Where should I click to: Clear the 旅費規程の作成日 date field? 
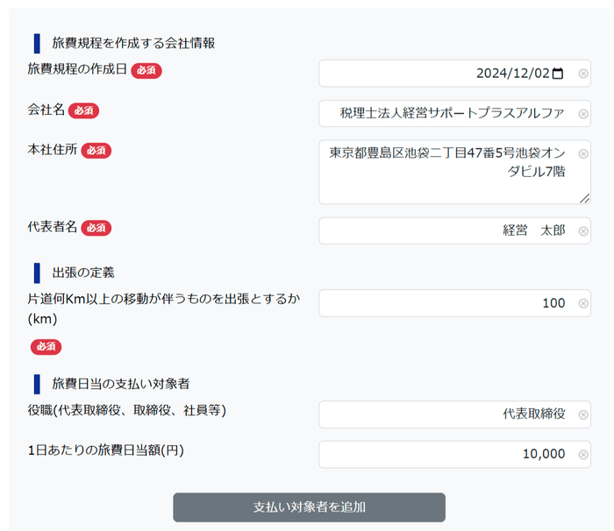583,74
